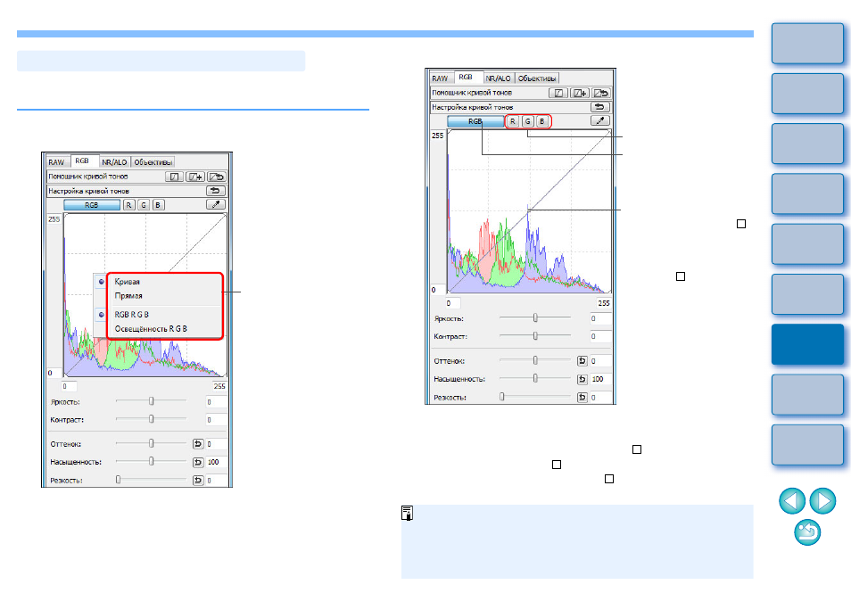Go to previous page with left arrow
This screenshot has height=601, width=851.
[792, 500]
